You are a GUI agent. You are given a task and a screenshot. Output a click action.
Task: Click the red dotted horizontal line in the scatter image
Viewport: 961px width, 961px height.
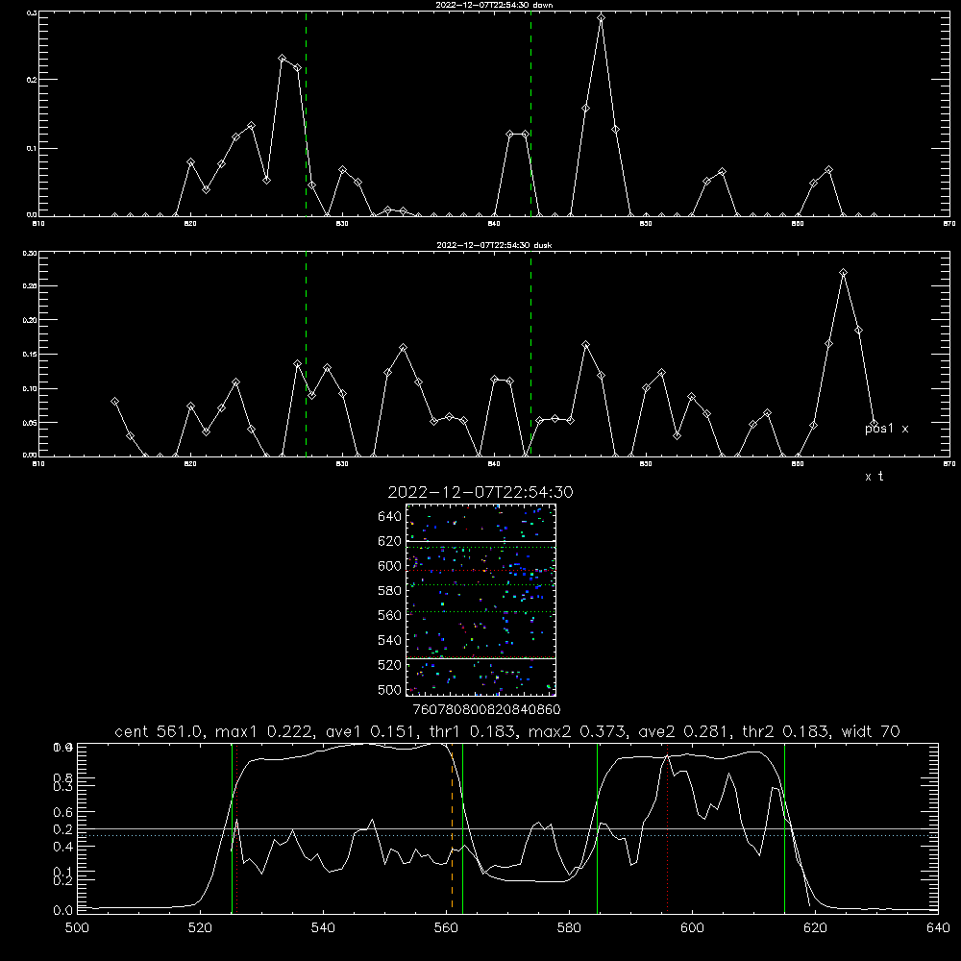click(x=480, y=571)
